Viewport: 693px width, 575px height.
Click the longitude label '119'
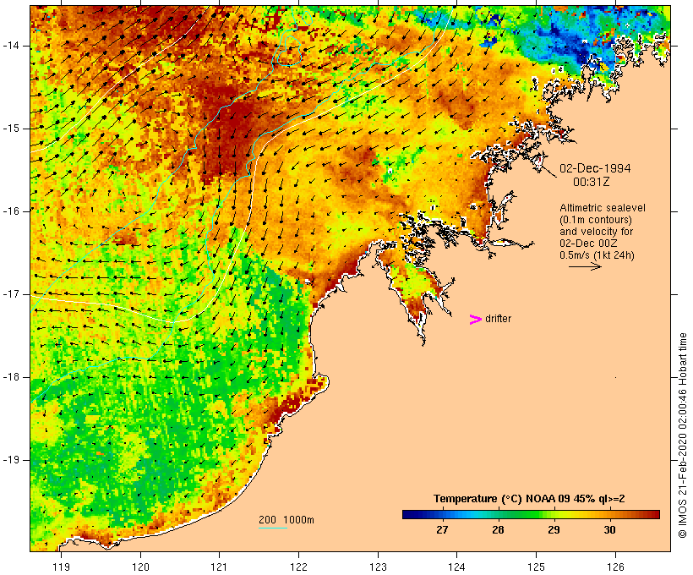[61, 567]
